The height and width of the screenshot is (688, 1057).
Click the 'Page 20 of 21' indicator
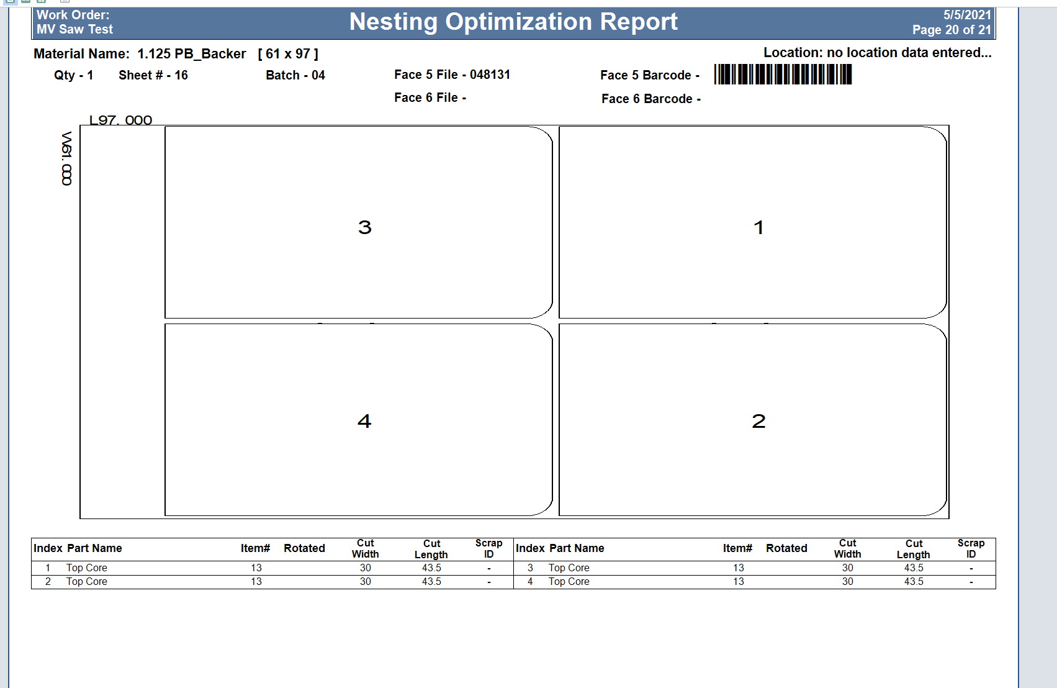click(951, 30)
